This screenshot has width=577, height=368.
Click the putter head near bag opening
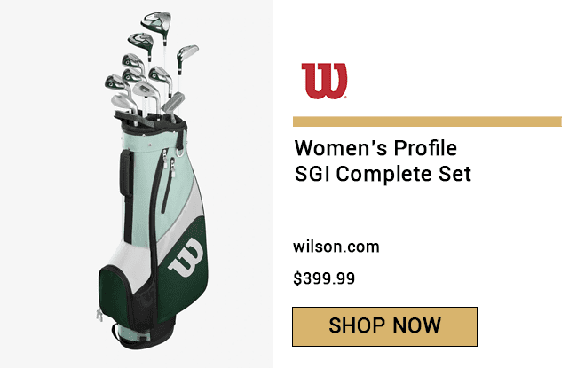click(173, 103)
